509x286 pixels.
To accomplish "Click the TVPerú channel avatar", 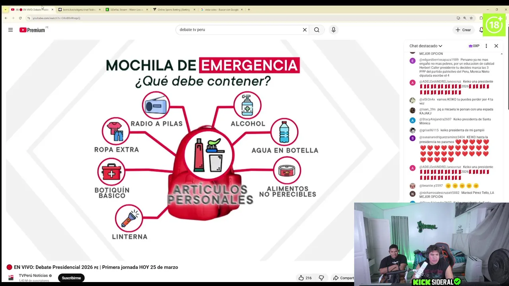I will 11,278.
